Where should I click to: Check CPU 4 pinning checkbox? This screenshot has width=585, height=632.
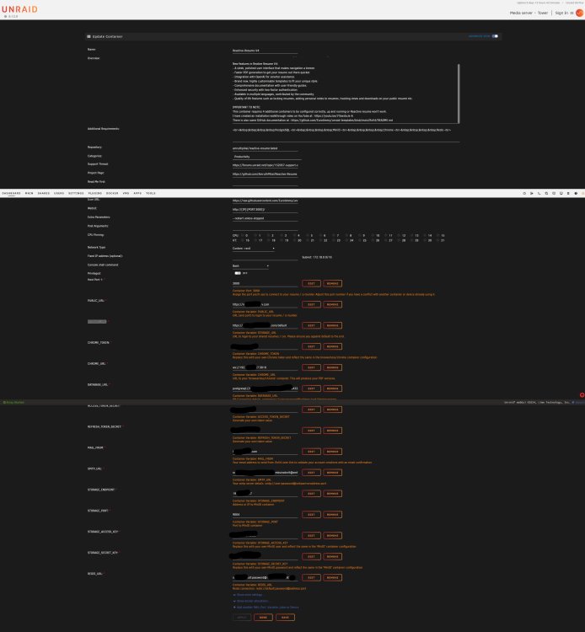[294, 235]
